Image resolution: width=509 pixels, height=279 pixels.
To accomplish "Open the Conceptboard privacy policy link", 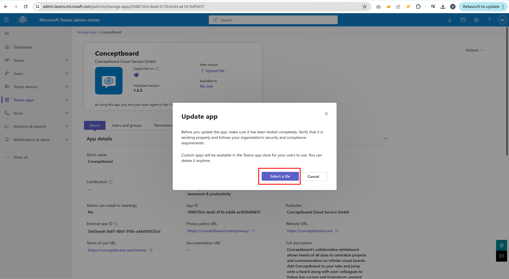I will tap(218, 231).
